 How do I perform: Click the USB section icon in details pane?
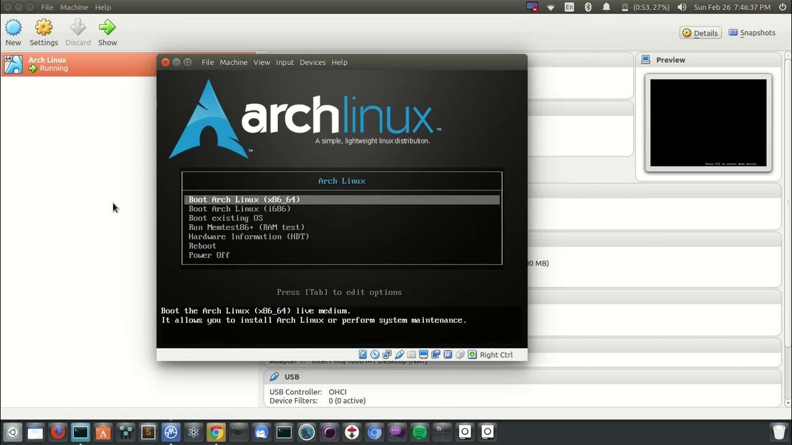274,376
